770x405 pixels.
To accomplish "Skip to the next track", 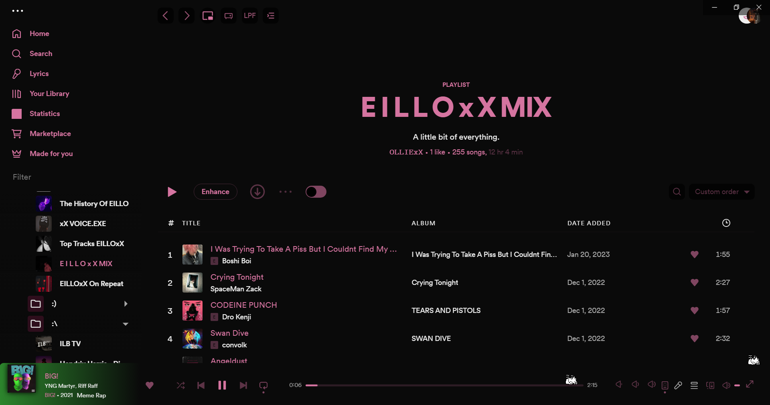I will click(x=243, y=385).
